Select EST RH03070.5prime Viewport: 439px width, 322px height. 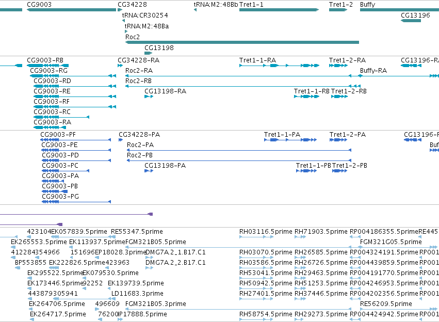pos(266,252)
